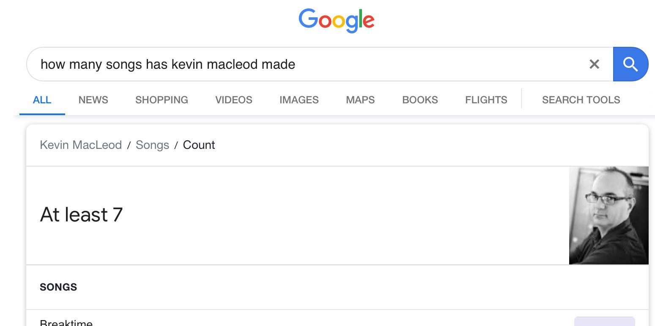Open Kevin MacLeod's portrait photo

click(x=608, y=215)
